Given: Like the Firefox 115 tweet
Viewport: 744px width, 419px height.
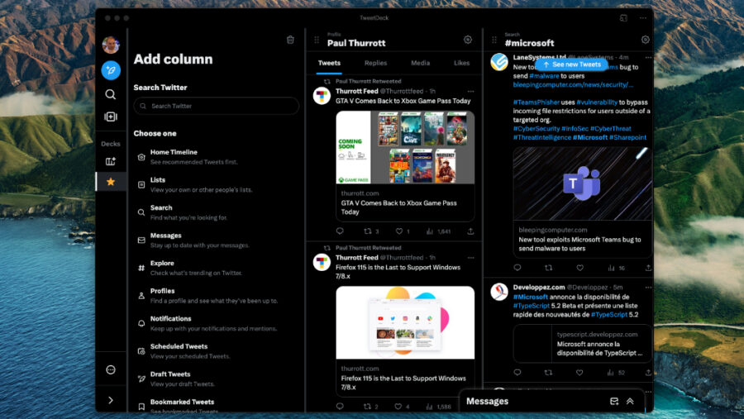Looking at the screenshot, I should pos(399,406).
